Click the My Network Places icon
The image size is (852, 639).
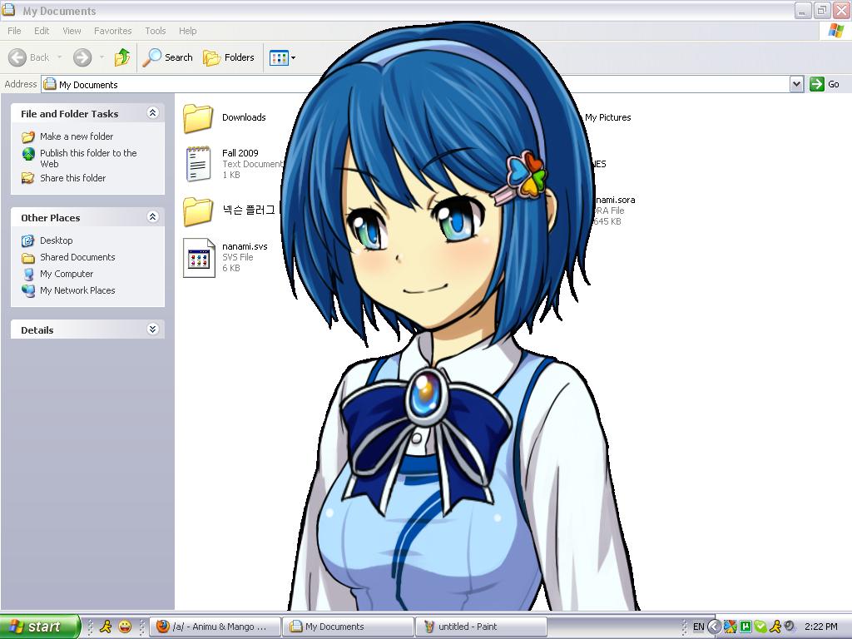27,290
